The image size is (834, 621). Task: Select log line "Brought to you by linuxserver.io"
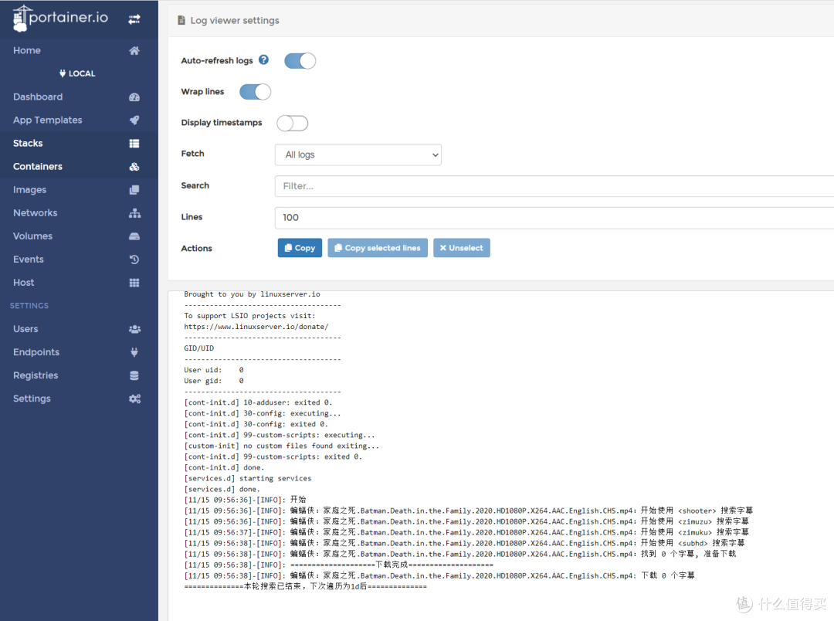pos(252,294)
